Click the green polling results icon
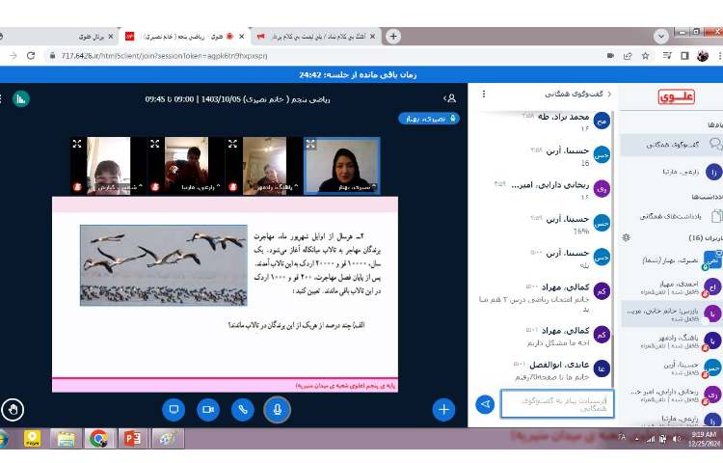 (x=21, y=98)
